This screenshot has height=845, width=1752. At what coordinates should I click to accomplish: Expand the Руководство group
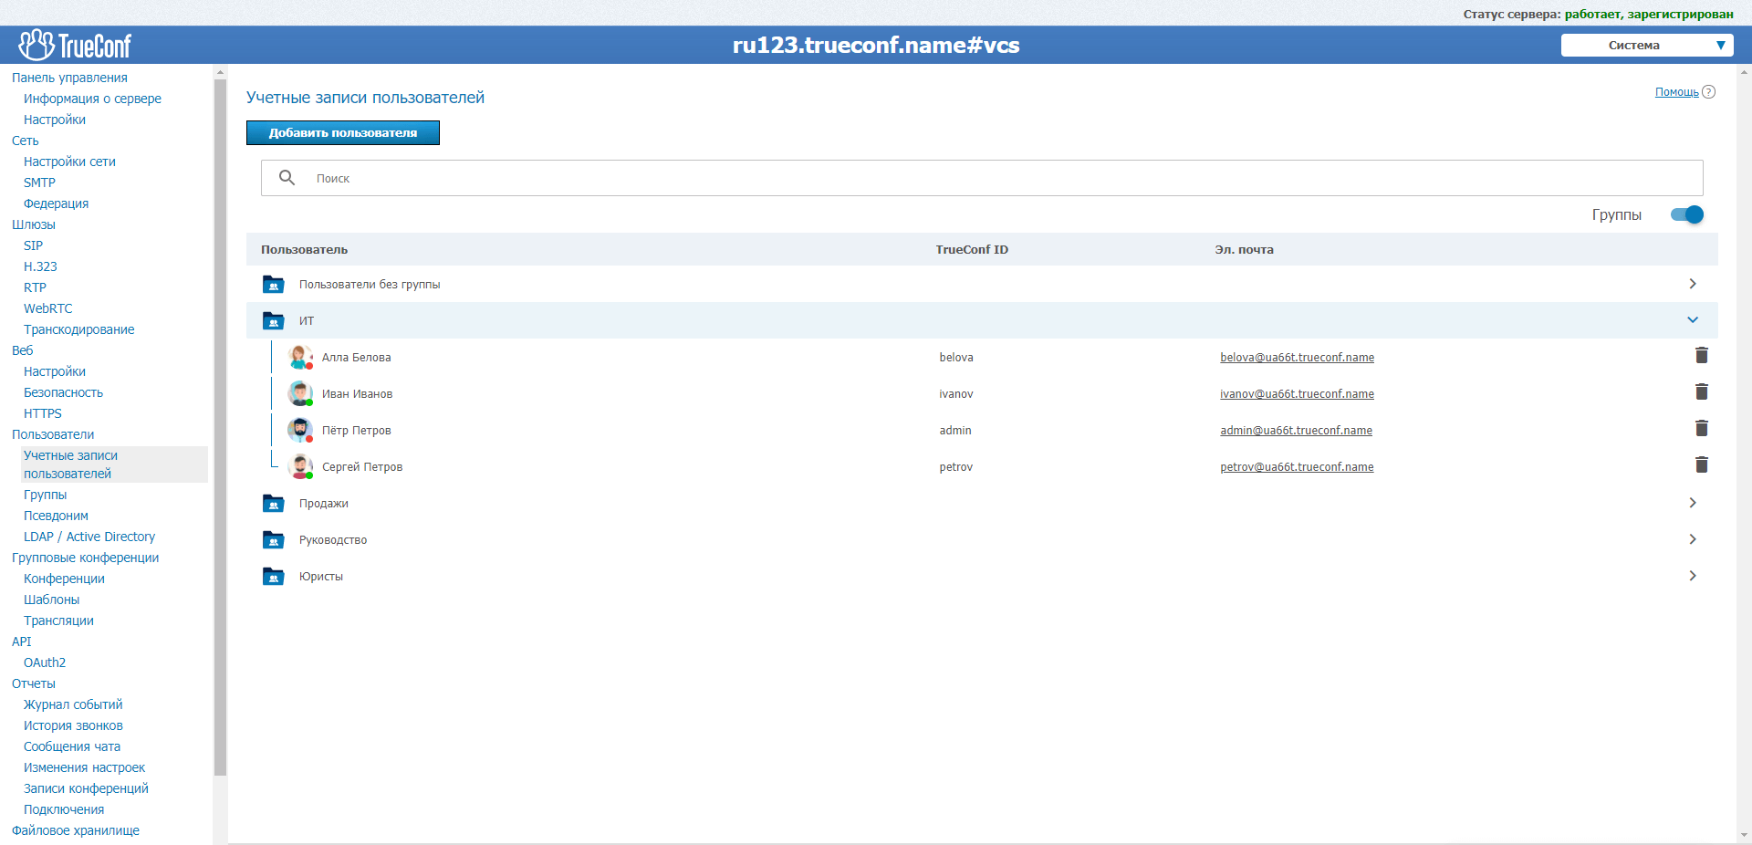(1693, 539)
